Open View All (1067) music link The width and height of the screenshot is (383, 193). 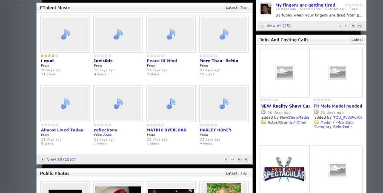click(61, 159)
